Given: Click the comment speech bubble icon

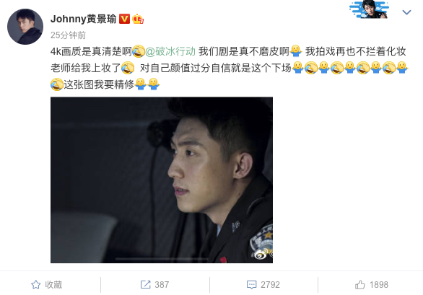Looking at the screenshot, I should (x=251, y=285).
